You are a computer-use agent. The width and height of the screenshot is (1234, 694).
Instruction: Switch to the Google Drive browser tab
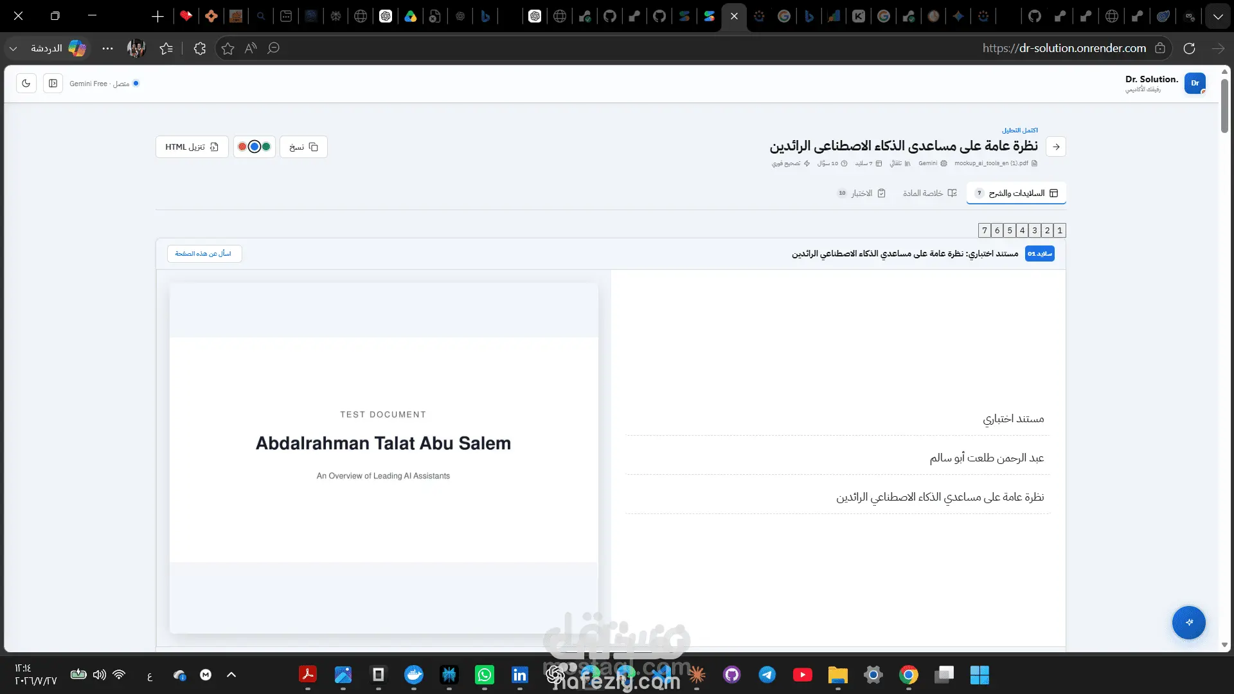411,16
